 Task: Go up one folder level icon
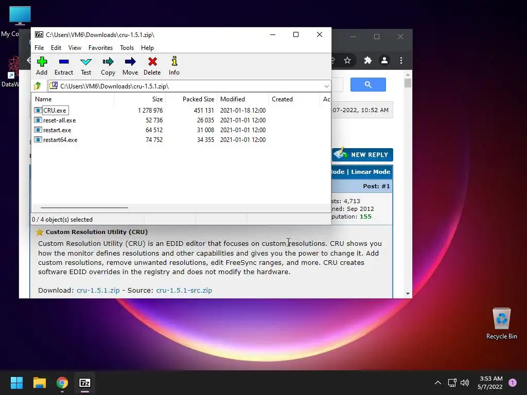tap(38, 86)
